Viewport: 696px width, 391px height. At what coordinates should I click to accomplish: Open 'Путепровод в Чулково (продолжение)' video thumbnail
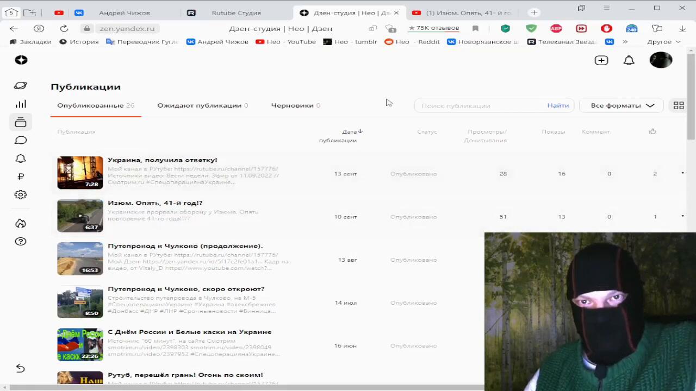tap(80, 259)
